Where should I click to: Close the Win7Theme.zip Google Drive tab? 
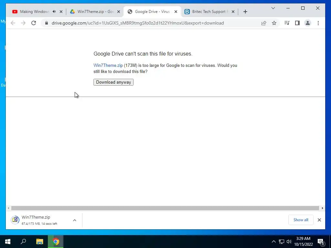tap(119, 12)
